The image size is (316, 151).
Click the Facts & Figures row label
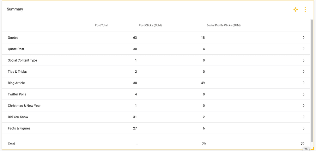pyautogui.click(x=19, y=129)
